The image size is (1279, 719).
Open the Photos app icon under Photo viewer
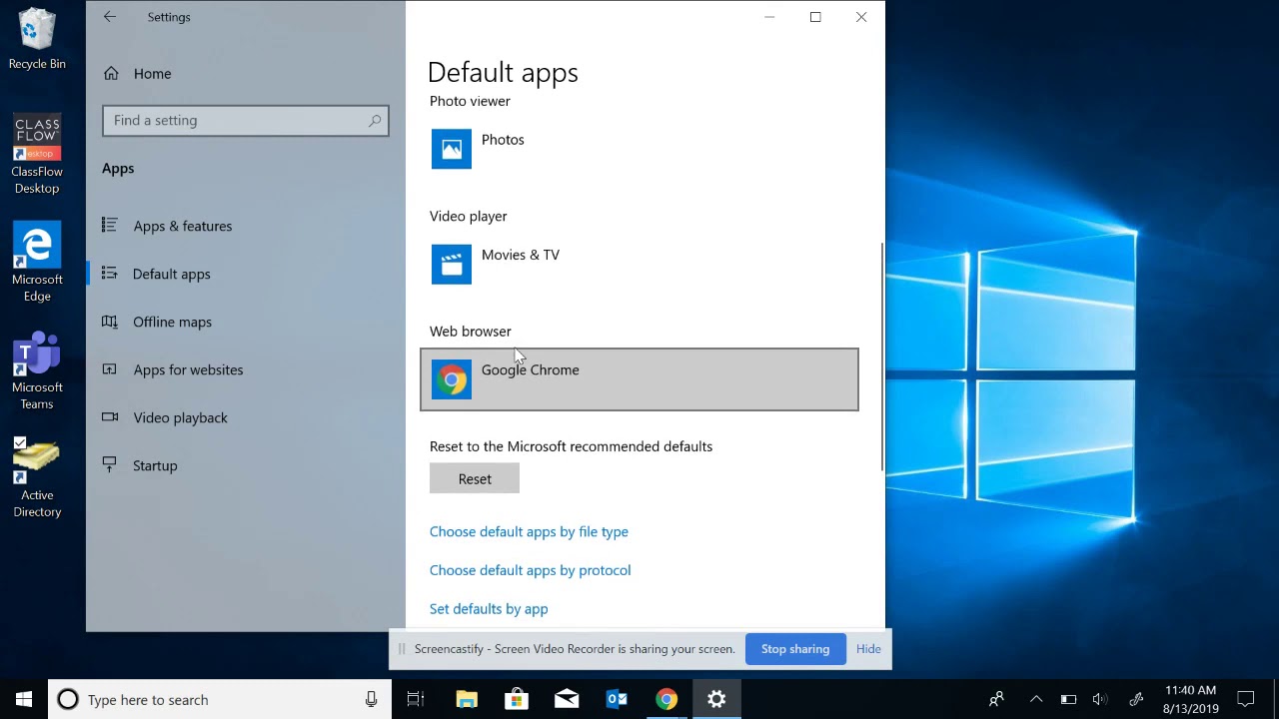point(452,149)
